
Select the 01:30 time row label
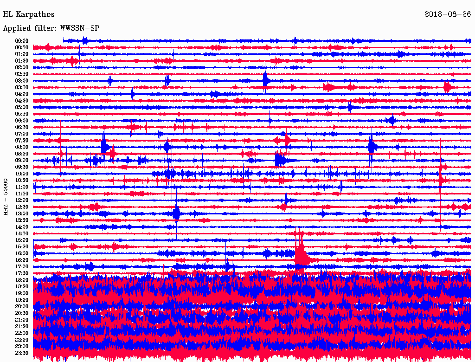point(22,61)
